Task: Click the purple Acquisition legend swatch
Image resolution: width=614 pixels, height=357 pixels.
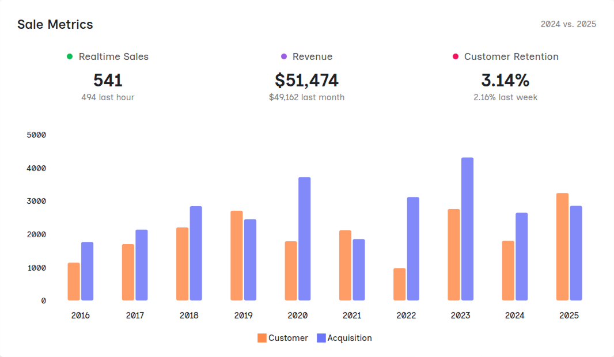Action: [x=321, y=338]
